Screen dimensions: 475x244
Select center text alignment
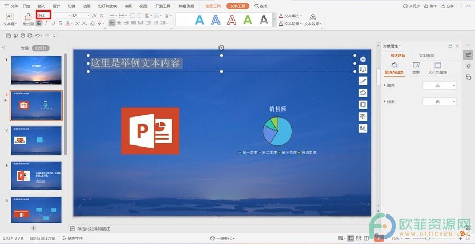click(119, 23)
